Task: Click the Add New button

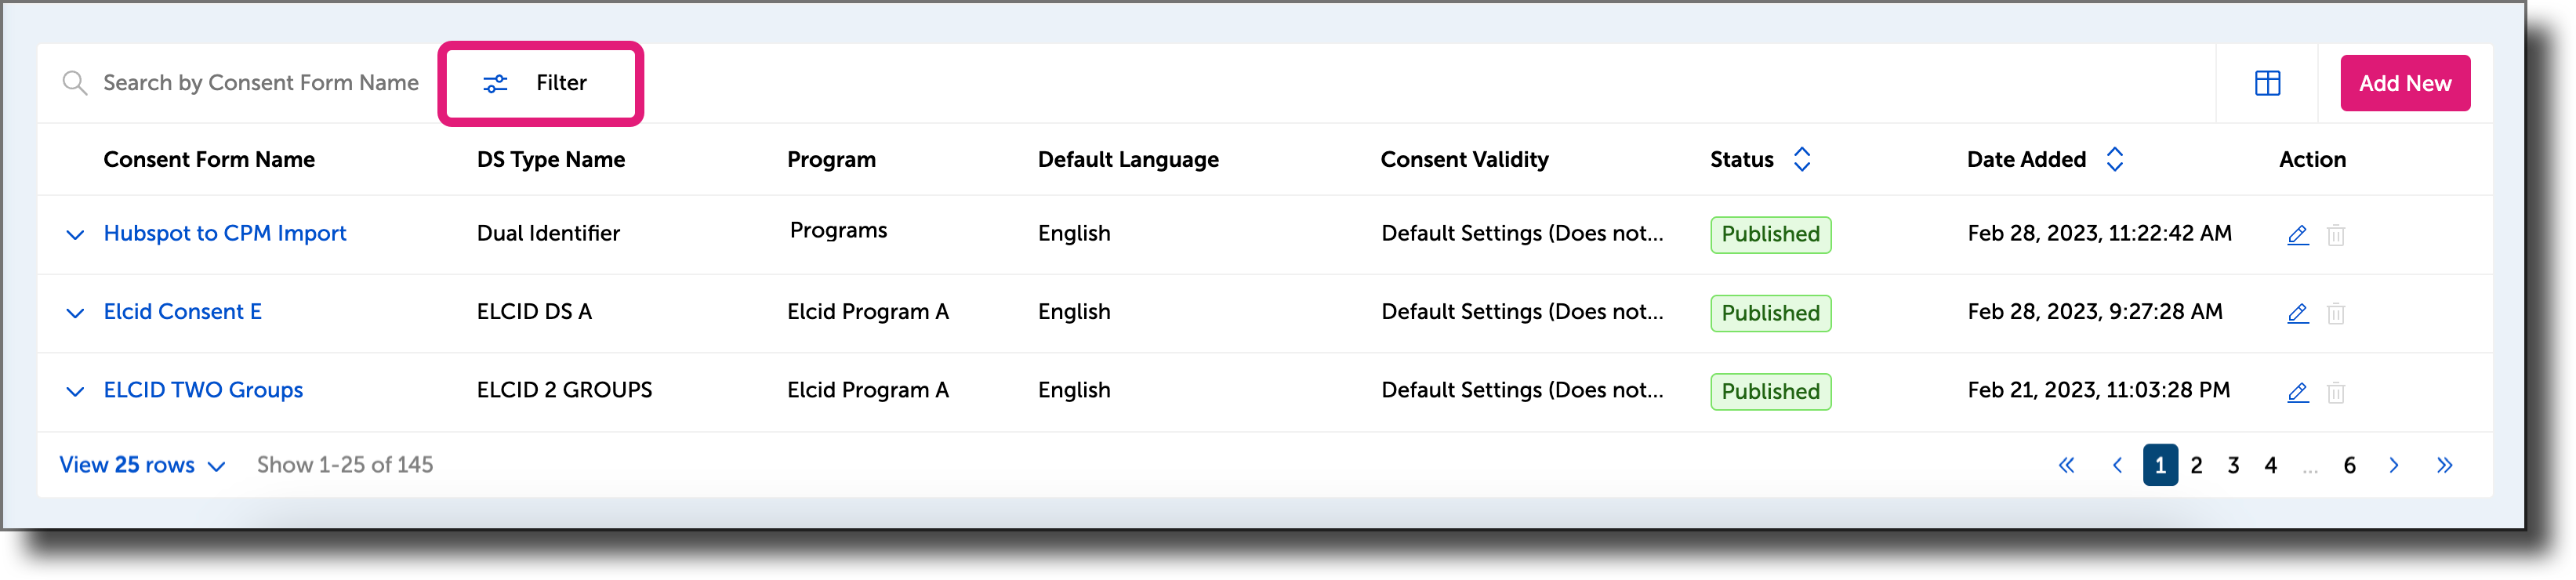Action: (x=2404, y=83)
